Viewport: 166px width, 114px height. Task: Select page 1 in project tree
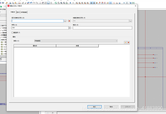(x=4, y=28)
